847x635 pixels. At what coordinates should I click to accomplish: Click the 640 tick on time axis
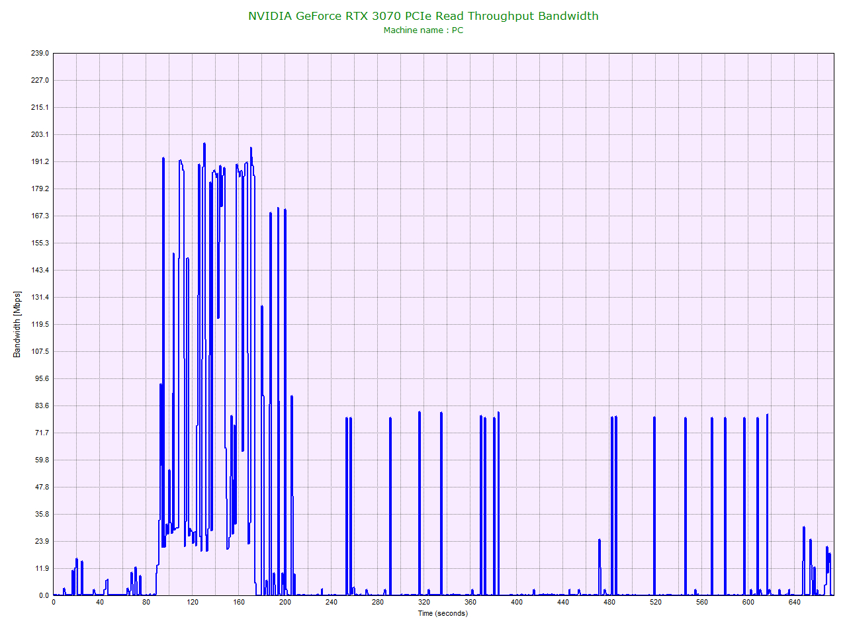coord(795,602)
